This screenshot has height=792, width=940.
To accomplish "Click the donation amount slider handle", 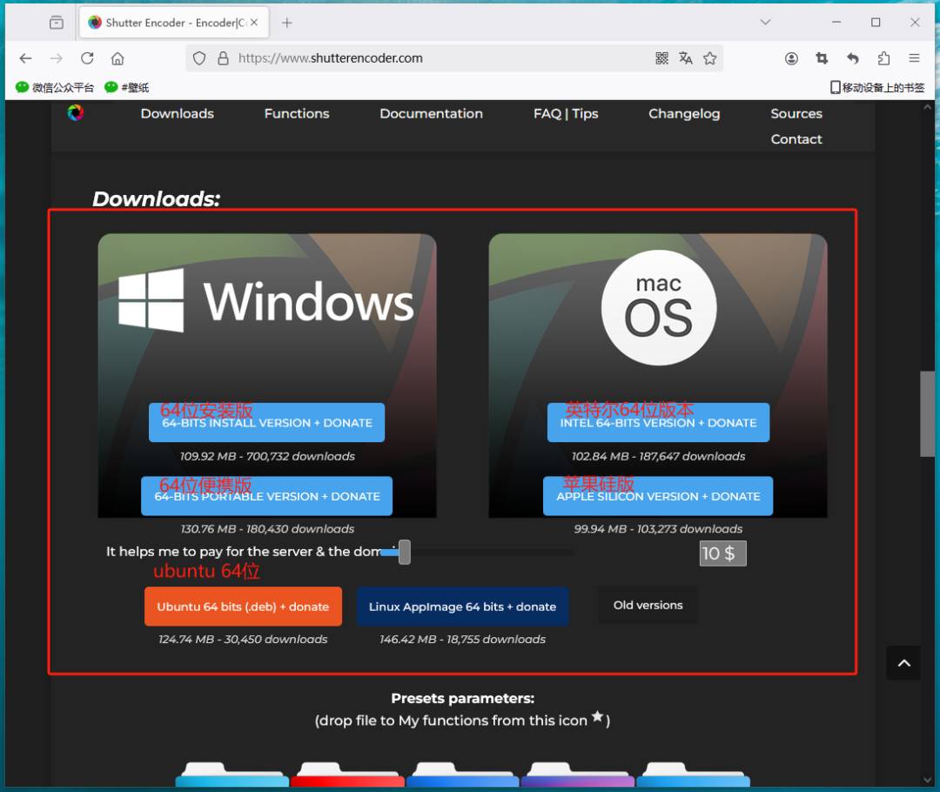I will pos(405,552).
